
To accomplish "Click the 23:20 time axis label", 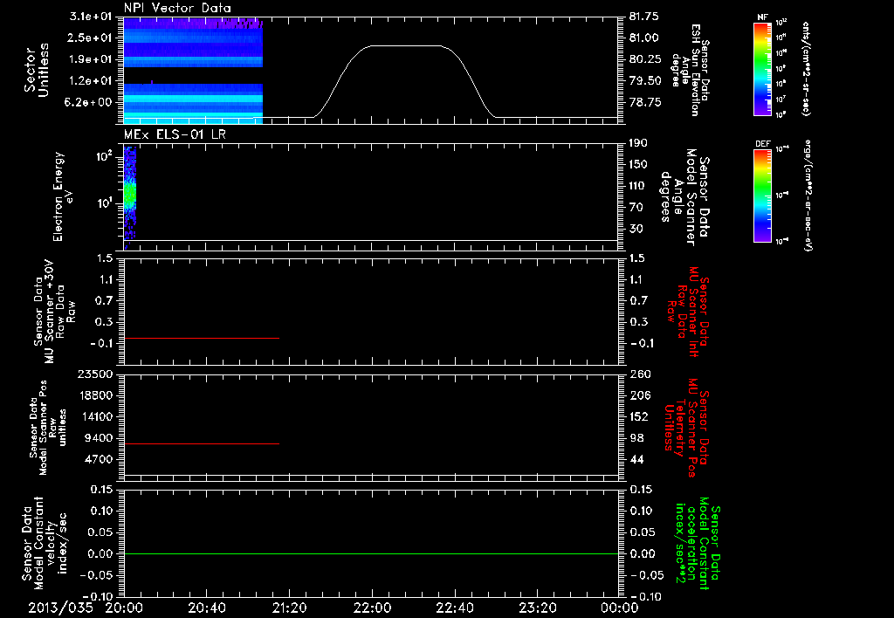I will tap(537, 608).
